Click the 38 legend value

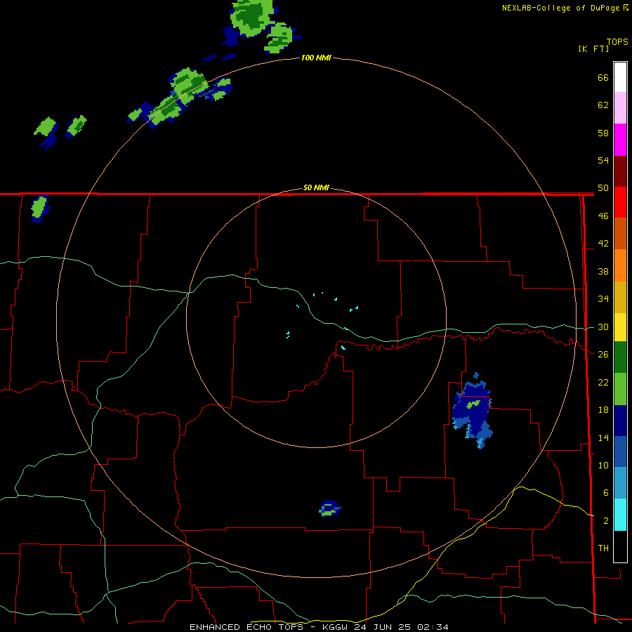603,272
